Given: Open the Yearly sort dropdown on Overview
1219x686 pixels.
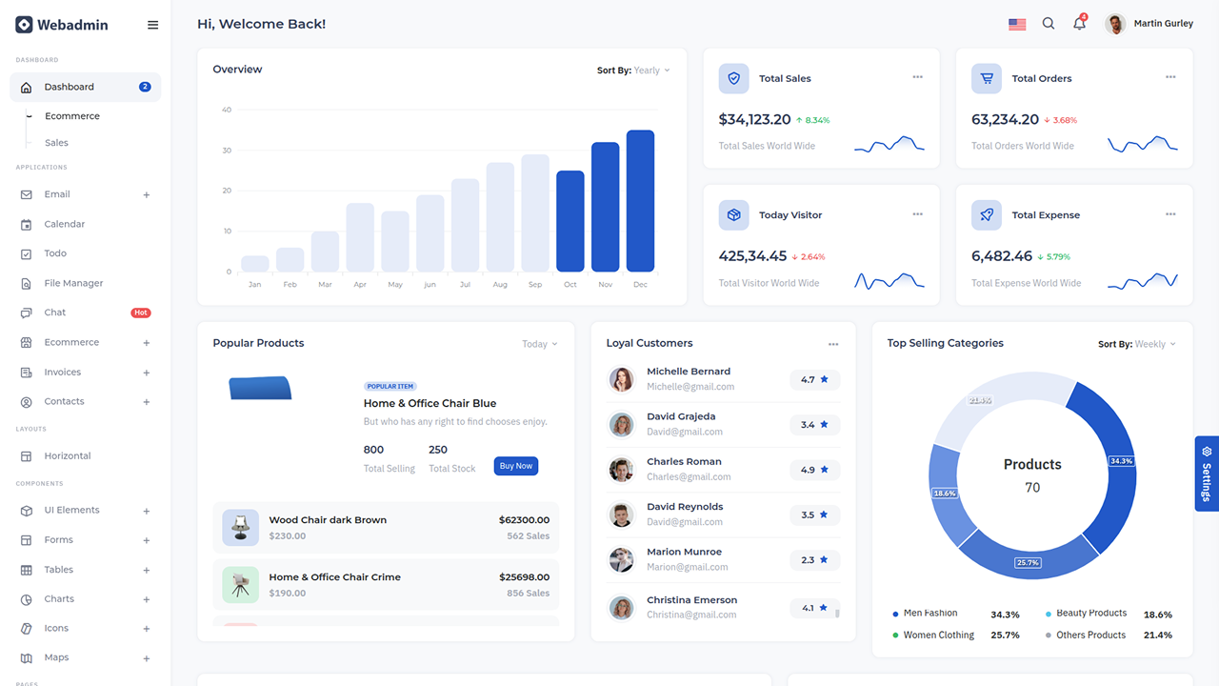Looking at the screenshot, I should pos(649,70).
